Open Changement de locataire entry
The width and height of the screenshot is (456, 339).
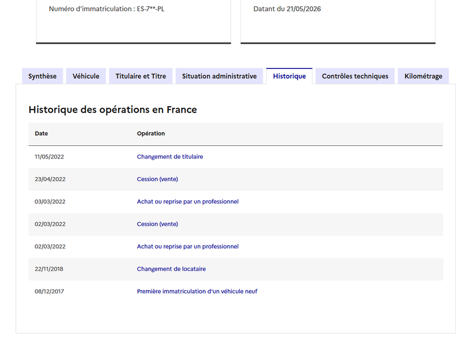(x=172, y=269)
